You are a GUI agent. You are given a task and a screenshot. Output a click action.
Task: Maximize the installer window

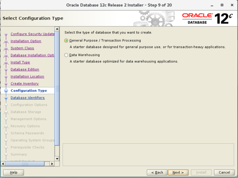click(222, 5)
